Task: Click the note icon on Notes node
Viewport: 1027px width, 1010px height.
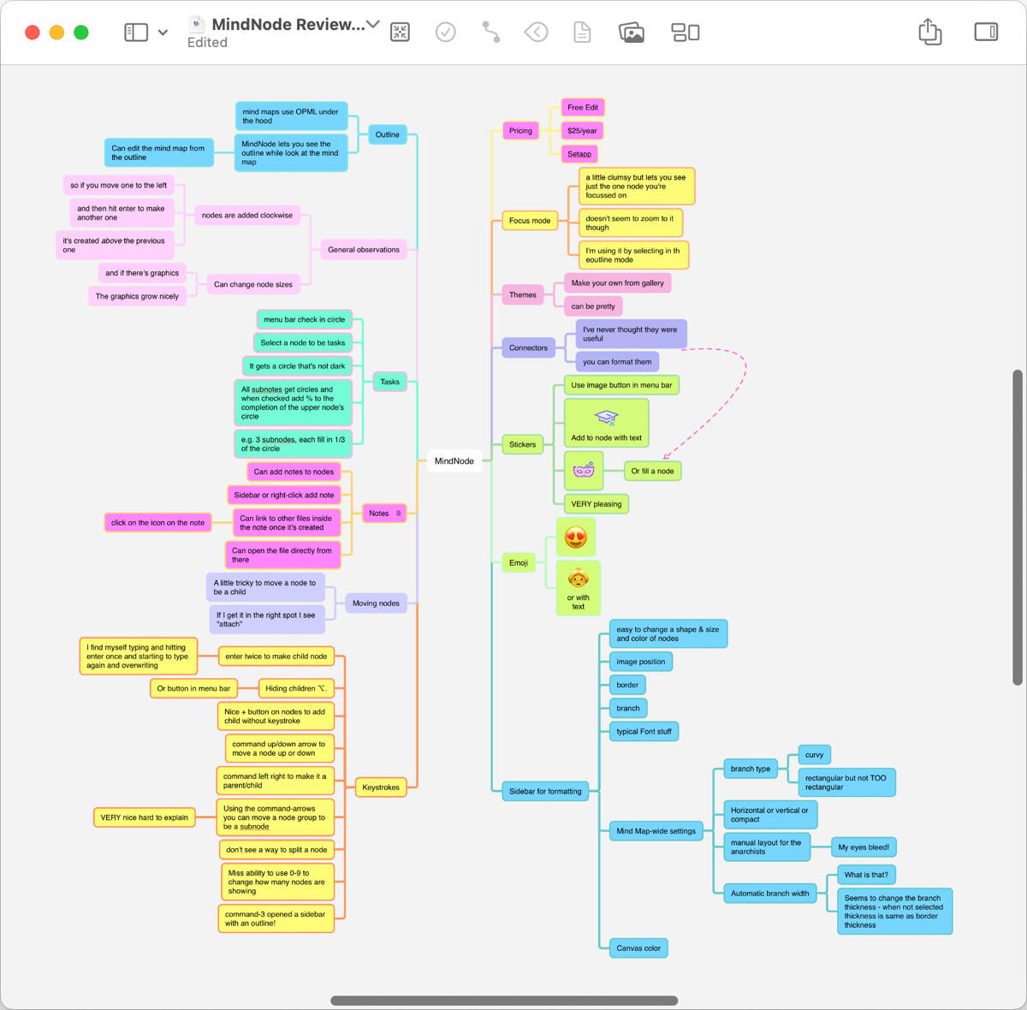Action: pyautogui.click(x=398, y=514)
